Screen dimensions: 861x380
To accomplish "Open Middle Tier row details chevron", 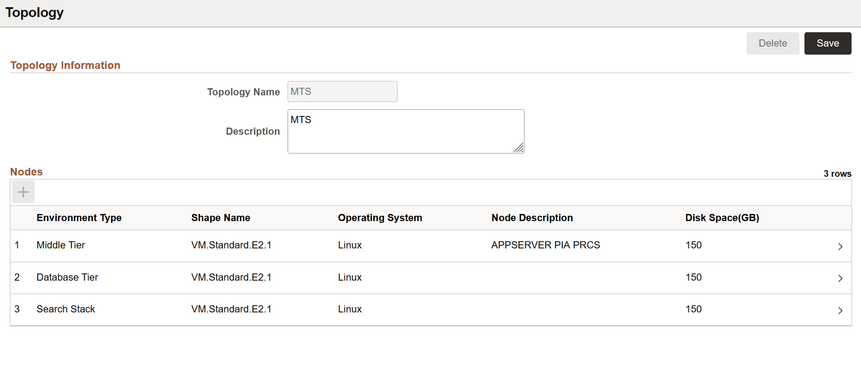I will point(840,246).
